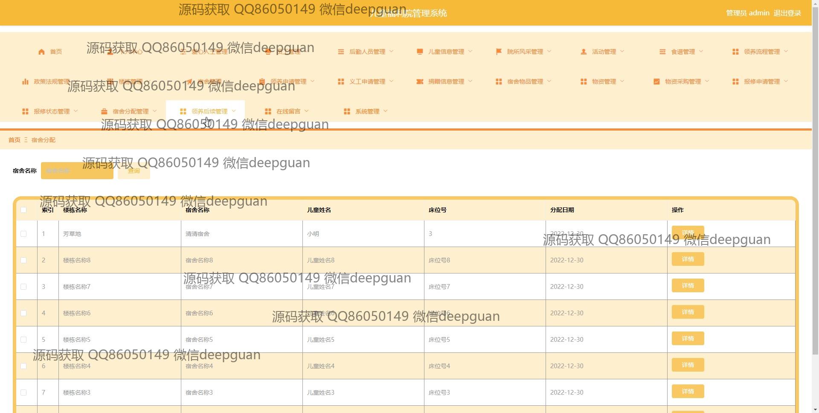This screenshot has width=819, height=413.
Task: Expand the 报修申请管理 dropdown arrow
Action: (x=786, y=81)
